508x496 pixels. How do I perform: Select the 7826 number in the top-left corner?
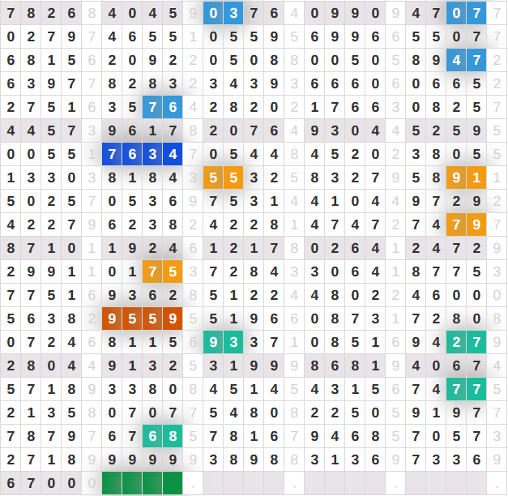[x=41, y=13]
